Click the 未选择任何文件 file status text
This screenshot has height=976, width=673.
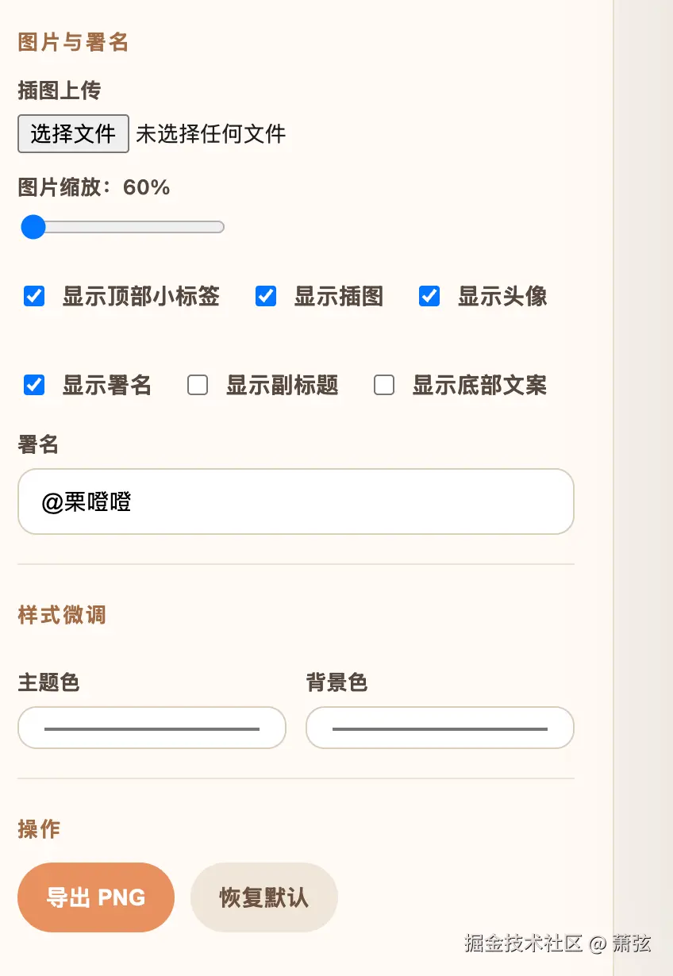pyautogui.click(x=210, y=133)
